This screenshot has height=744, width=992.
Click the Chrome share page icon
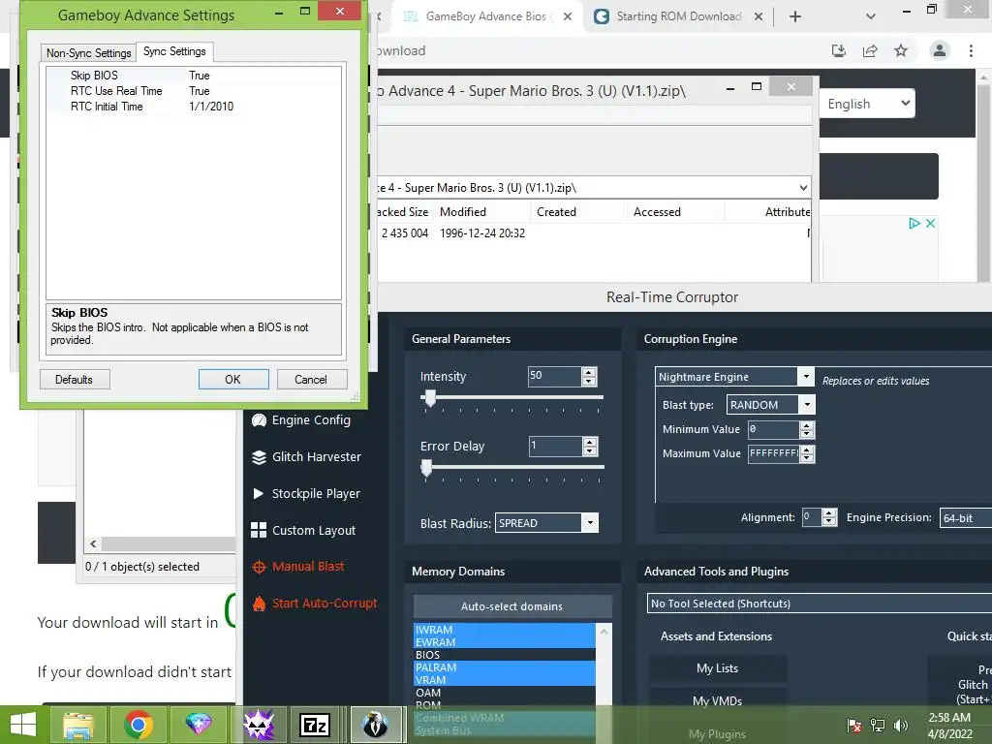point(870,50)
